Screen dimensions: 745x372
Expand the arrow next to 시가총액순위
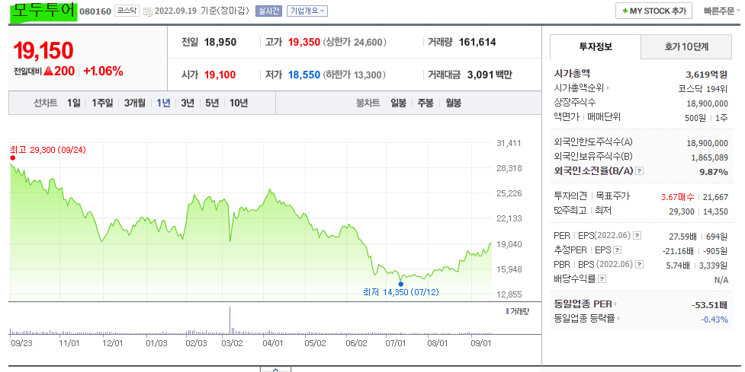(x=609, y=88)
